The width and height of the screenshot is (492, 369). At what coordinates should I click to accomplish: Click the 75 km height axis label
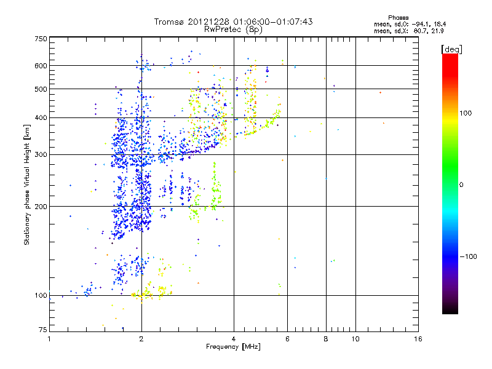coord(42,330)
